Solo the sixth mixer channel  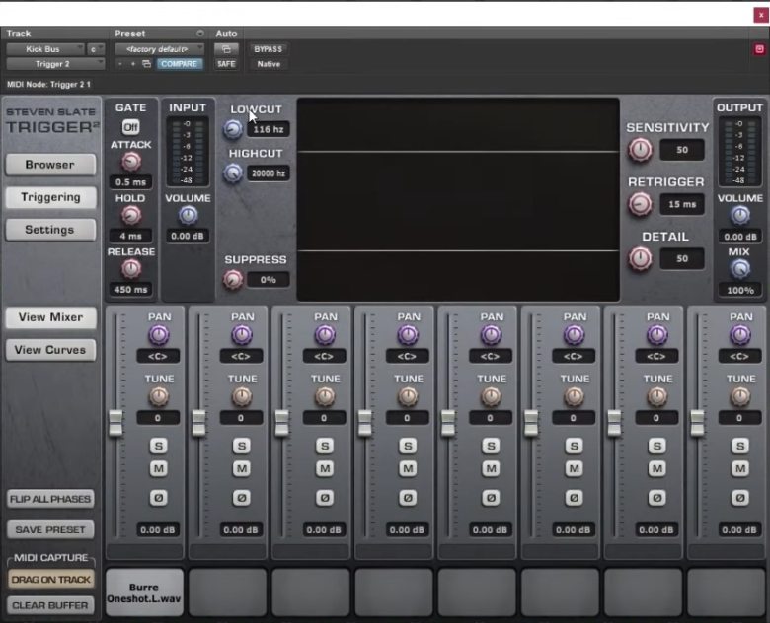[574, 446]
